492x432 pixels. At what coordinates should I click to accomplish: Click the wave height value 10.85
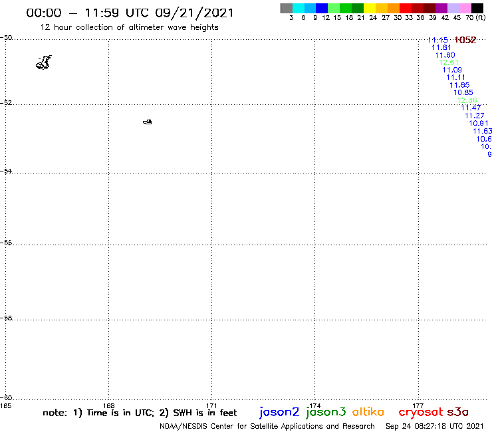click(463, 92)
